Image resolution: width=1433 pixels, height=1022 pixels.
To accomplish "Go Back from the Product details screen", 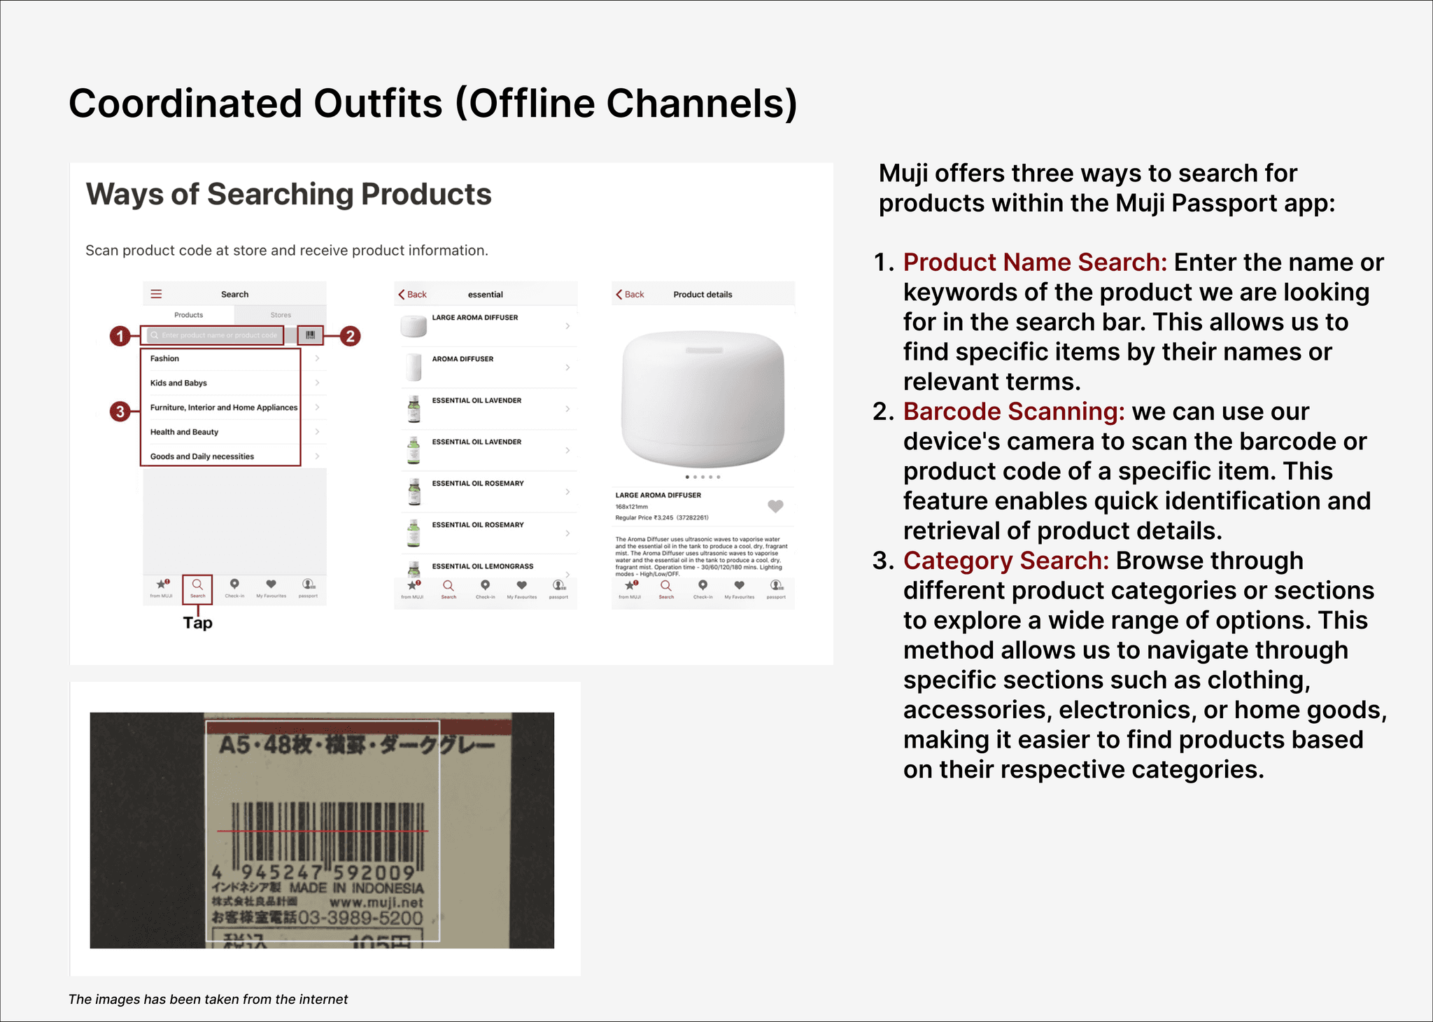I will coord(630,294).
